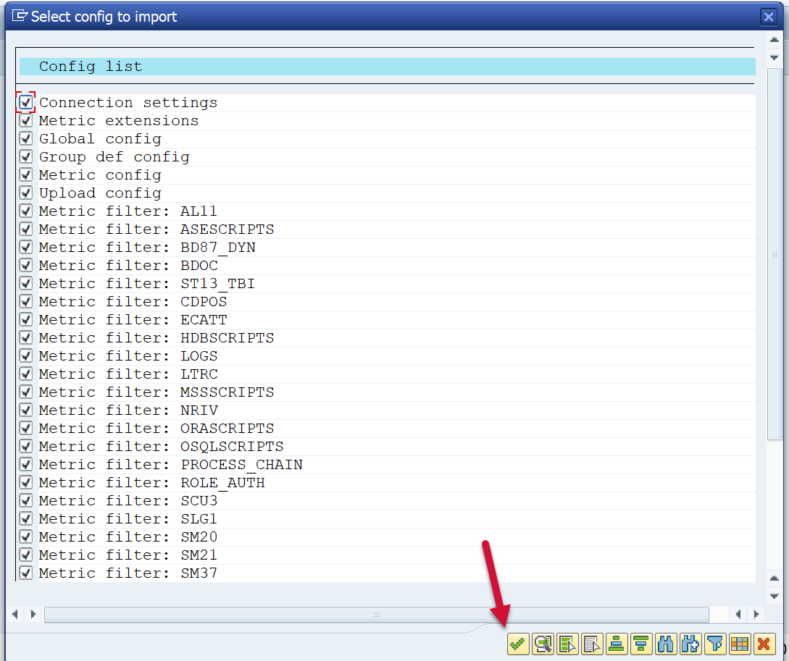The image size is (789, 661).
Task: Click the Find Next binoculars-plus icon
Action: pos(690,643)
